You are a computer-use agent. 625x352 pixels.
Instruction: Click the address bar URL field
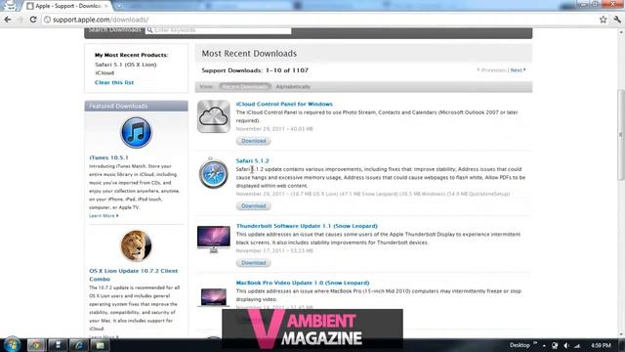pyautogui.click(x=319, y=20)
